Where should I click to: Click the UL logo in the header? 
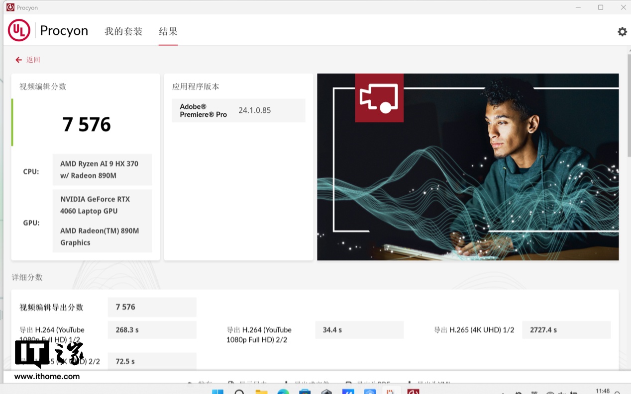pyautogui.click(x=19, y=31)
